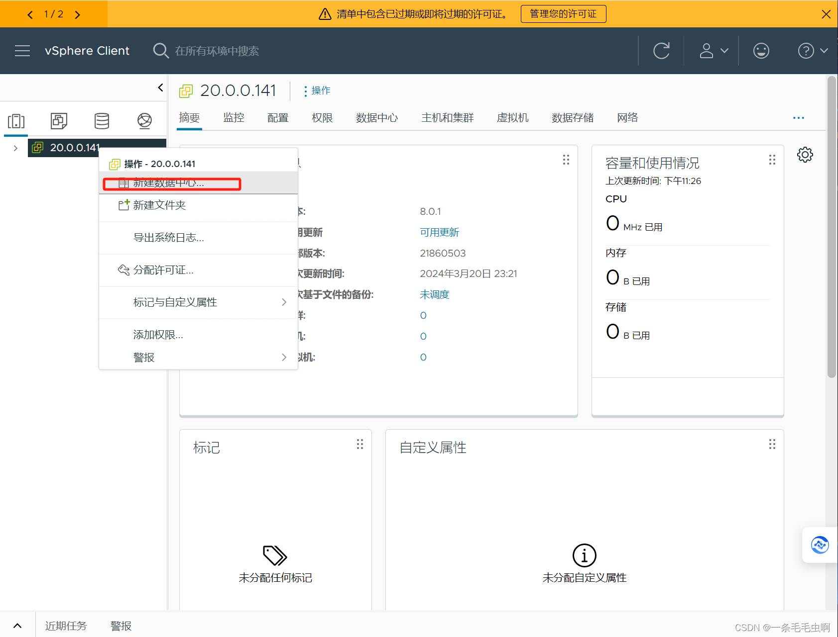The width and height of the screenshot is (838, 637).
Task: Open the feedback smiley icon
Action: click(x=761, y=51)
